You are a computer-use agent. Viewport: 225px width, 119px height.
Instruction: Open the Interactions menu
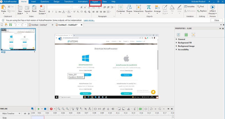[x=138, y=10]
